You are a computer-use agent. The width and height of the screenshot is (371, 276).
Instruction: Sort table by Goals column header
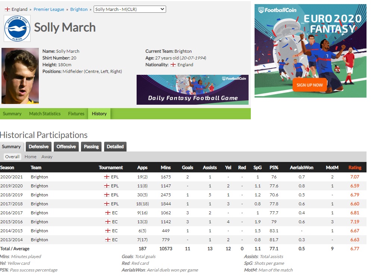tap(187, 168)
